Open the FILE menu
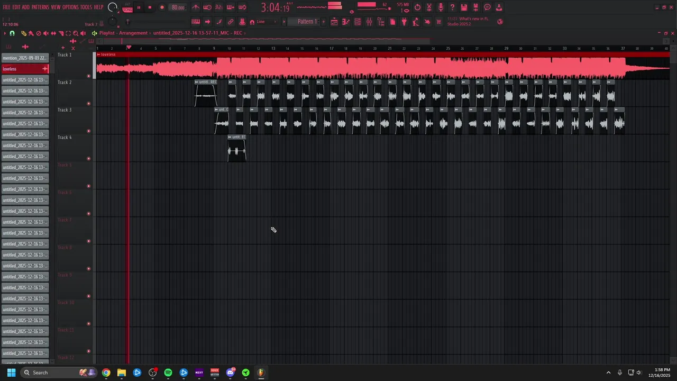677x381 pixels. click(x=6, y=7)
